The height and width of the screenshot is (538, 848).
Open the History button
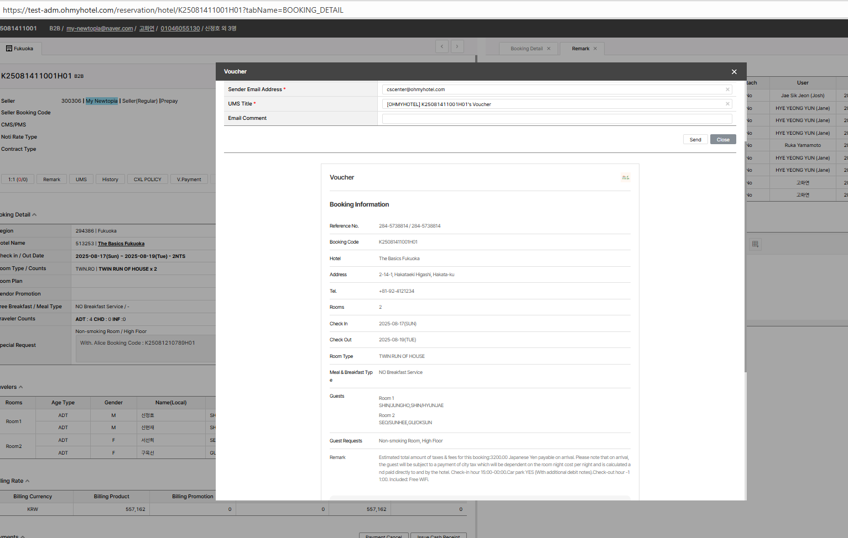point(110,180)
